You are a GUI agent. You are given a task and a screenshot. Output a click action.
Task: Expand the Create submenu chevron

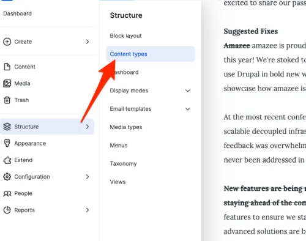(88, 42)
